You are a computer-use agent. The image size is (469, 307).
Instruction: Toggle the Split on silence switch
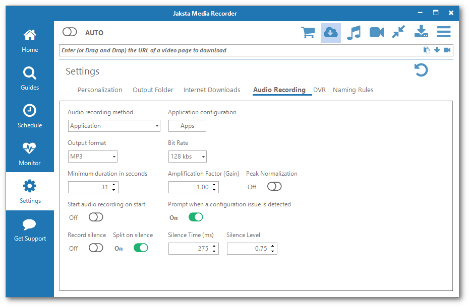click(x=141, y=248)
